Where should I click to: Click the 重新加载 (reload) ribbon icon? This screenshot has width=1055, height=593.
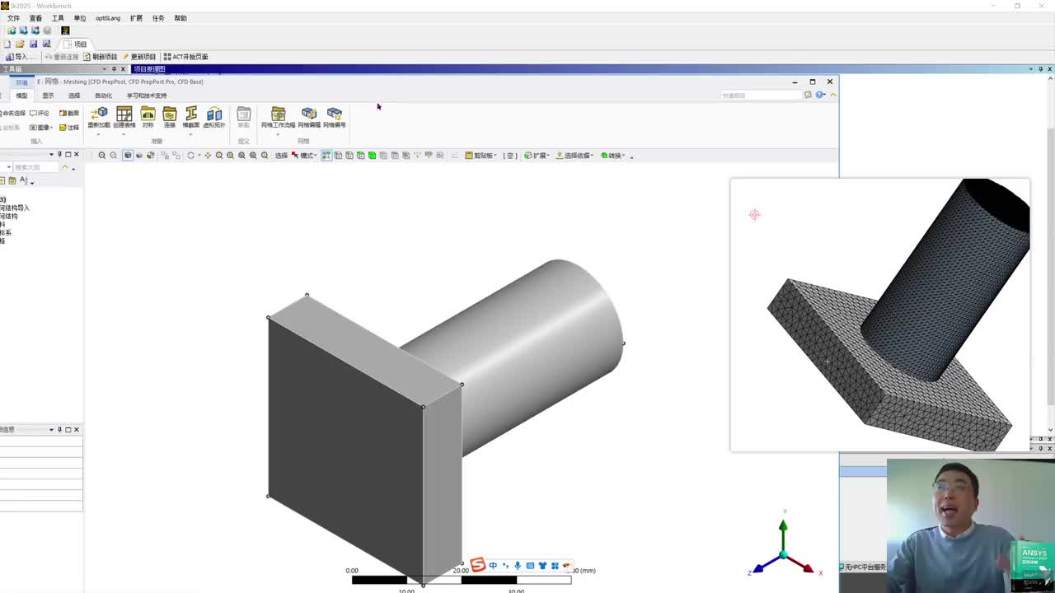click(x=99, y=117)
